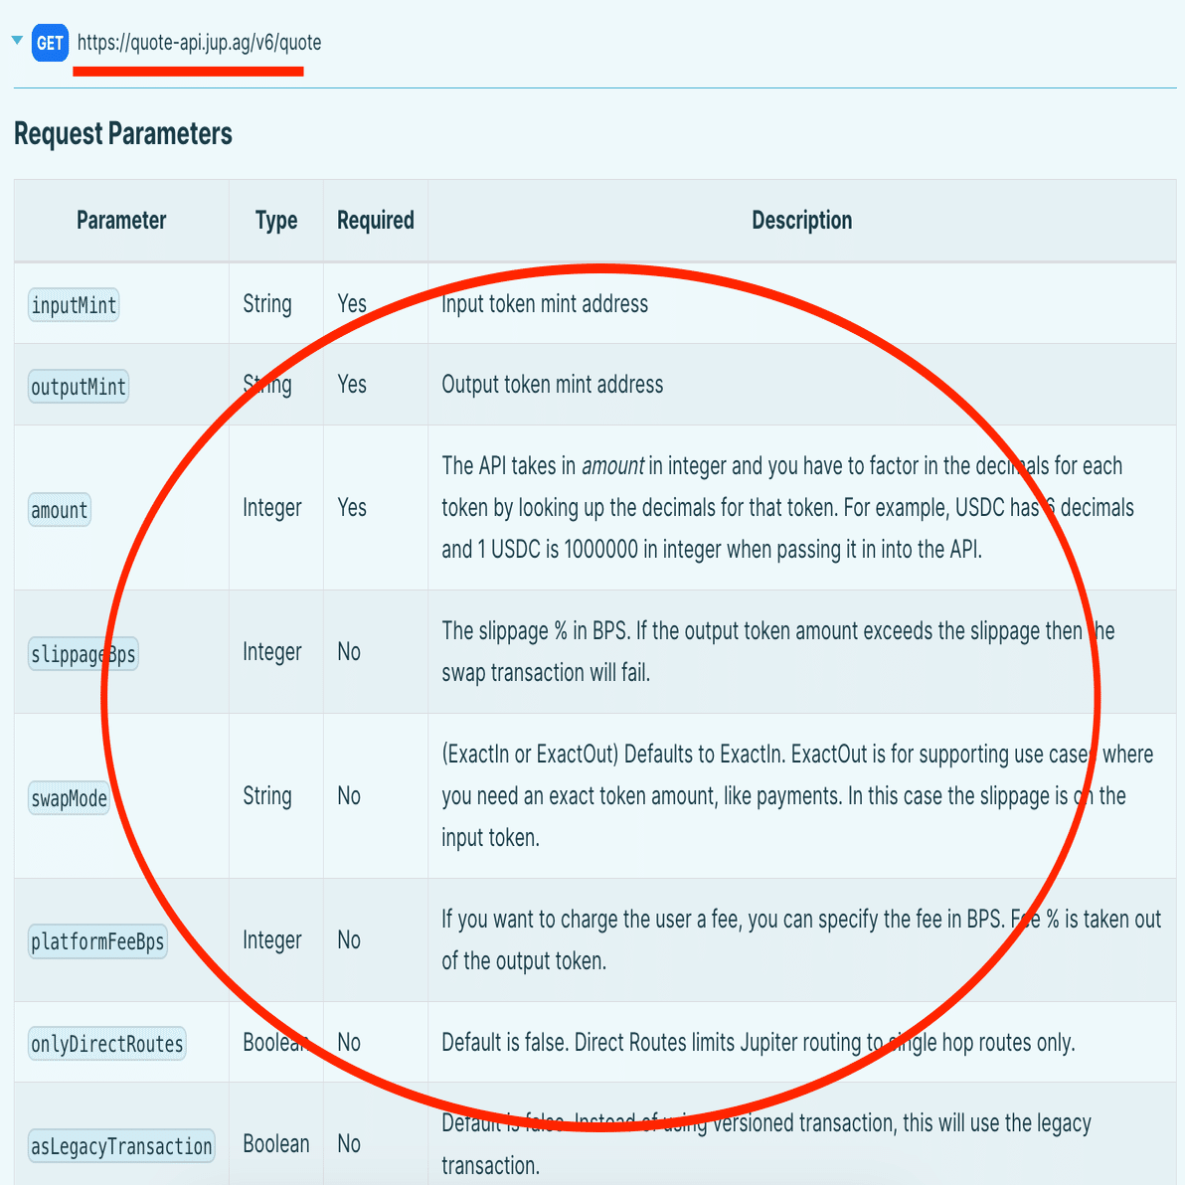Click the String type in swapMode row
The image size is (1185, 1185).
267,795
